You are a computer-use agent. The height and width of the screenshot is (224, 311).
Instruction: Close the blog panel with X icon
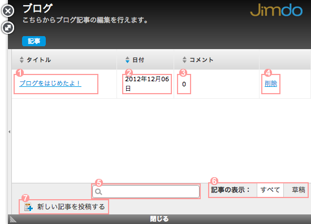(8, 11)
